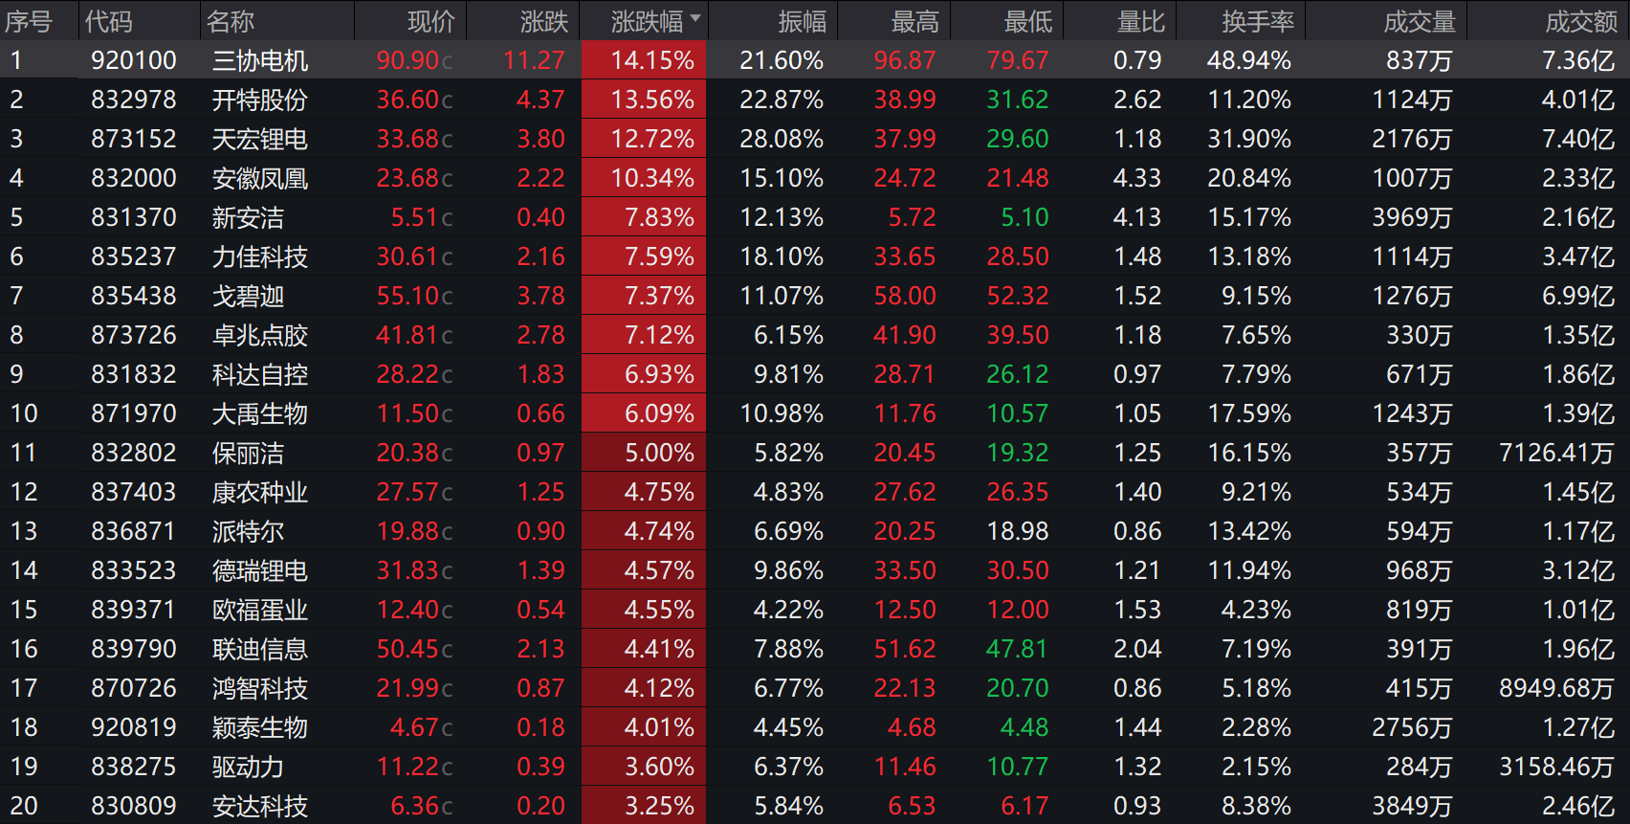The height and width of the screenshot is (824, 1630).
Task: Sort by the 最低 column header
Action: click(x=1028, y=21)
